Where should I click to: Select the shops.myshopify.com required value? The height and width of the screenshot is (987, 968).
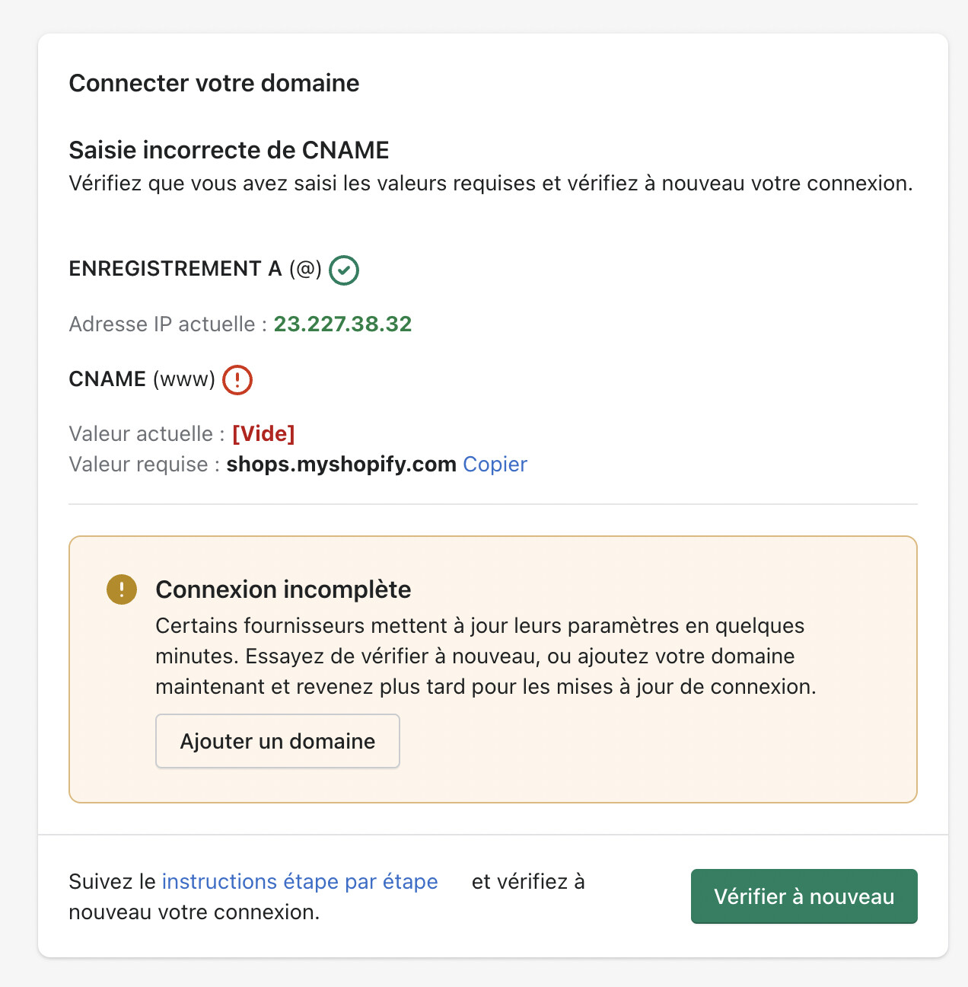click(x=341, y=465)
